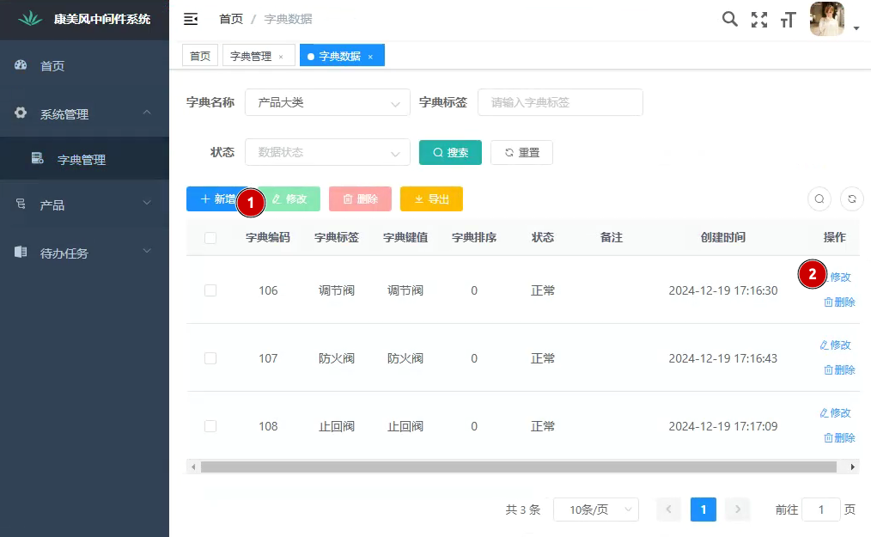This screenshot has width=871, height=537.
Task: Click the round show/hide search icon
Action: tap(819, 198)
